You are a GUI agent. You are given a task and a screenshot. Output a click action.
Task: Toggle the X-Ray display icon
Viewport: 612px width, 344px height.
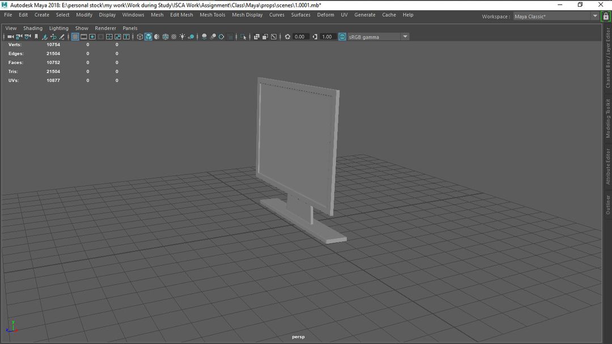click(257, 37)
